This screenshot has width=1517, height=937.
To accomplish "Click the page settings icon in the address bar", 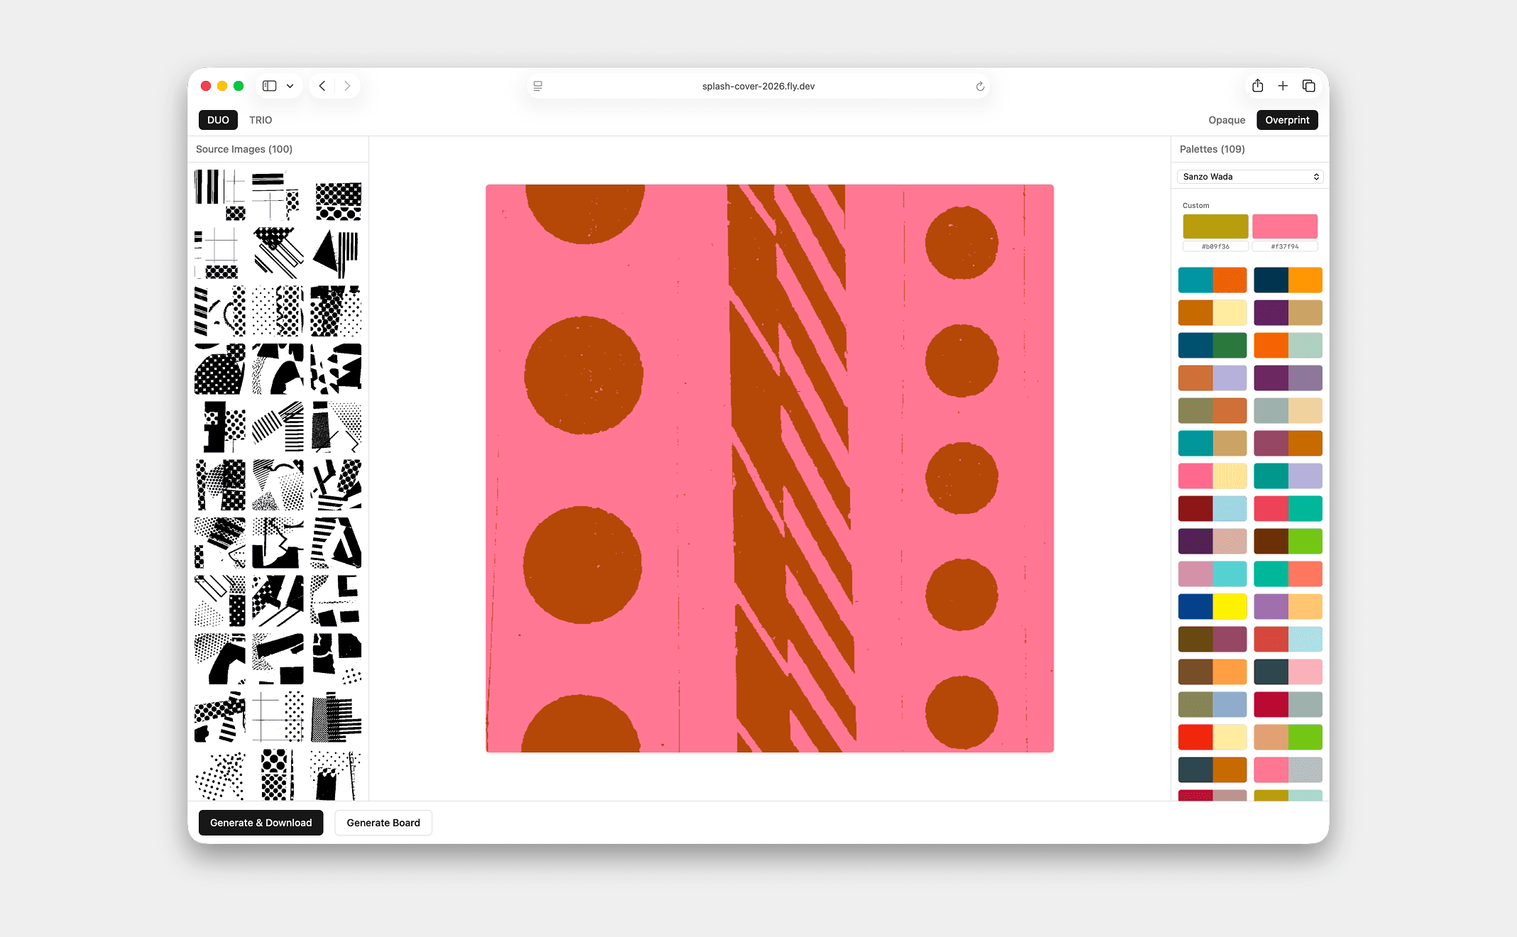I will coord(538,86).
